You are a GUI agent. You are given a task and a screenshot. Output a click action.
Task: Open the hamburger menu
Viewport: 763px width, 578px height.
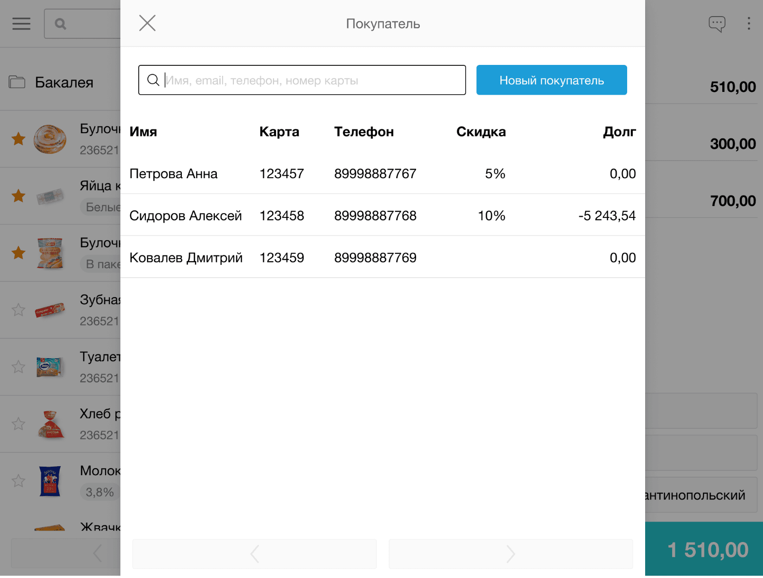21,24
